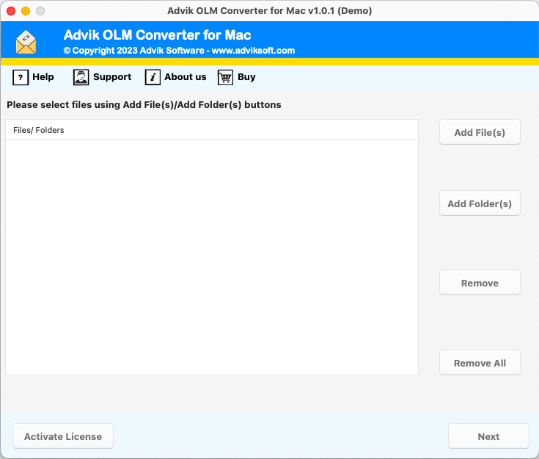Click the Remove All button
539x459 pixels.
(x=480, y=363)
